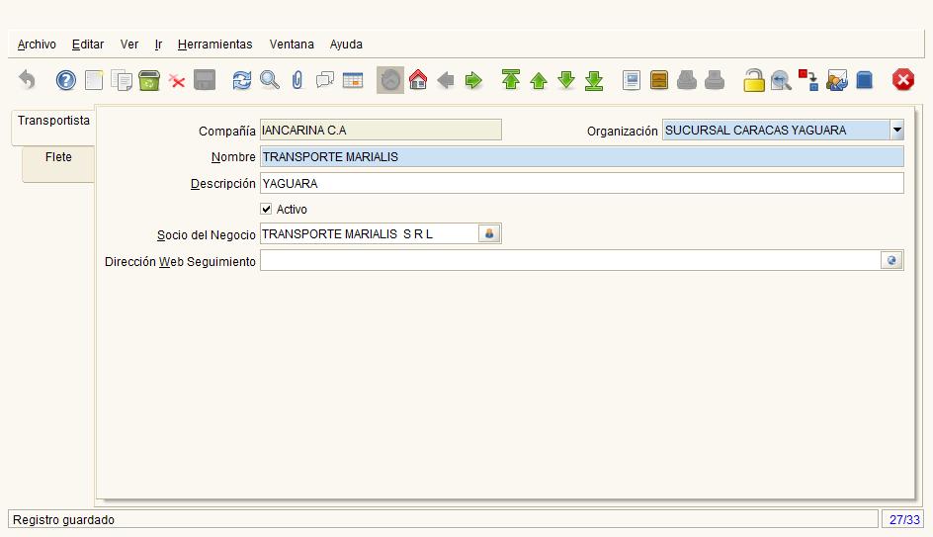Image resolution: width=933 pixels, height=537 pixels.
Task: Refresh the record with blue arrows icon
Action: coord(241,80)
